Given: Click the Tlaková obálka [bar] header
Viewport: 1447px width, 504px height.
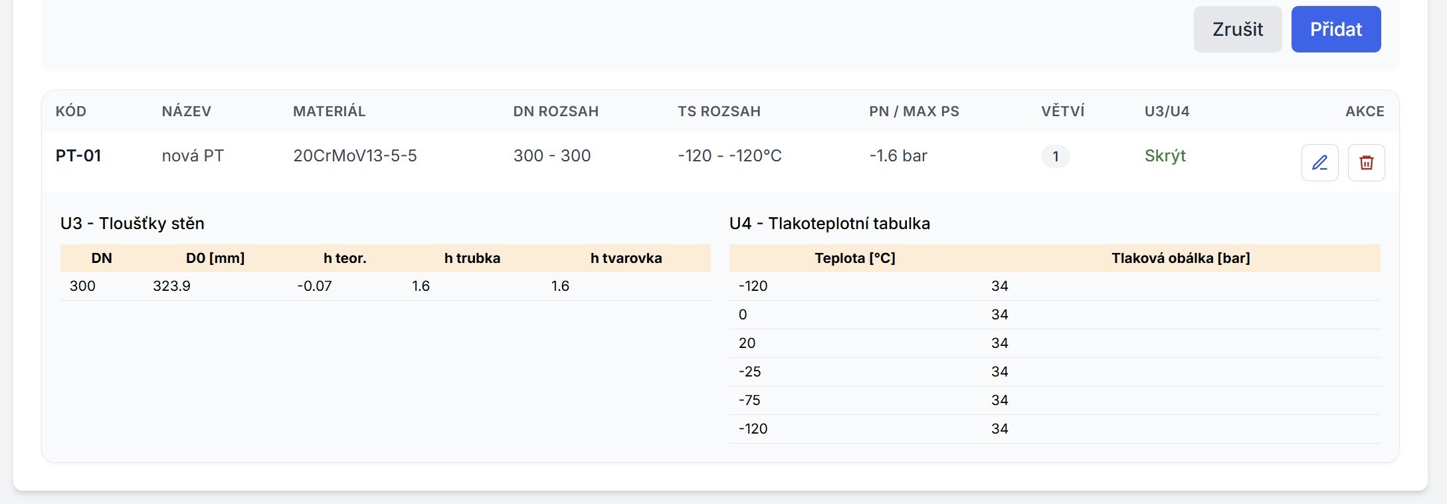Looking at the screenshot, I should coord(1181,258).
